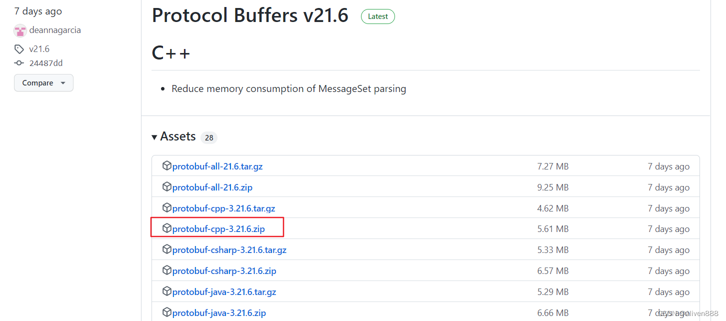
Task: Click the package icon beside protobuf-csharp-3.21.6.tar.gz
Action: [167, 249]
